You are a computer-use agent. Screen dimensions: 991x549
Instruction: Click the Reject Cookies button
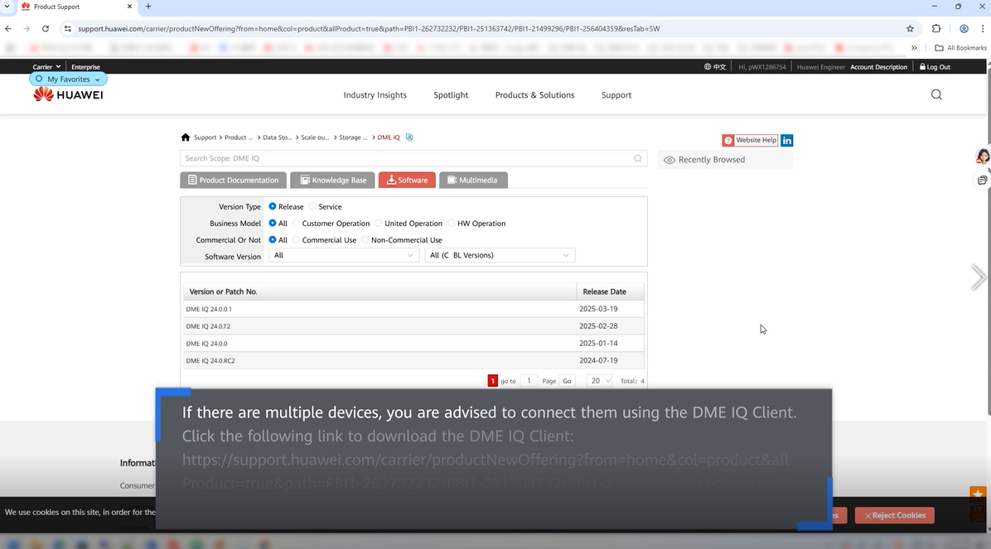pyautogui.click(x=894, y=515)
